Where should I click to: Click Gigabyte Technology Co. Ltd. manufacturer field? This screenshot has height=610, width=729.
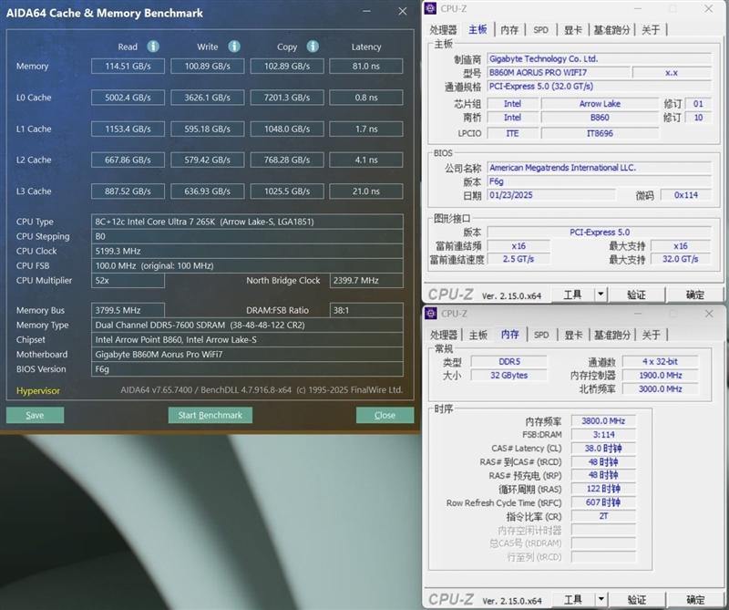pos(600,58)
